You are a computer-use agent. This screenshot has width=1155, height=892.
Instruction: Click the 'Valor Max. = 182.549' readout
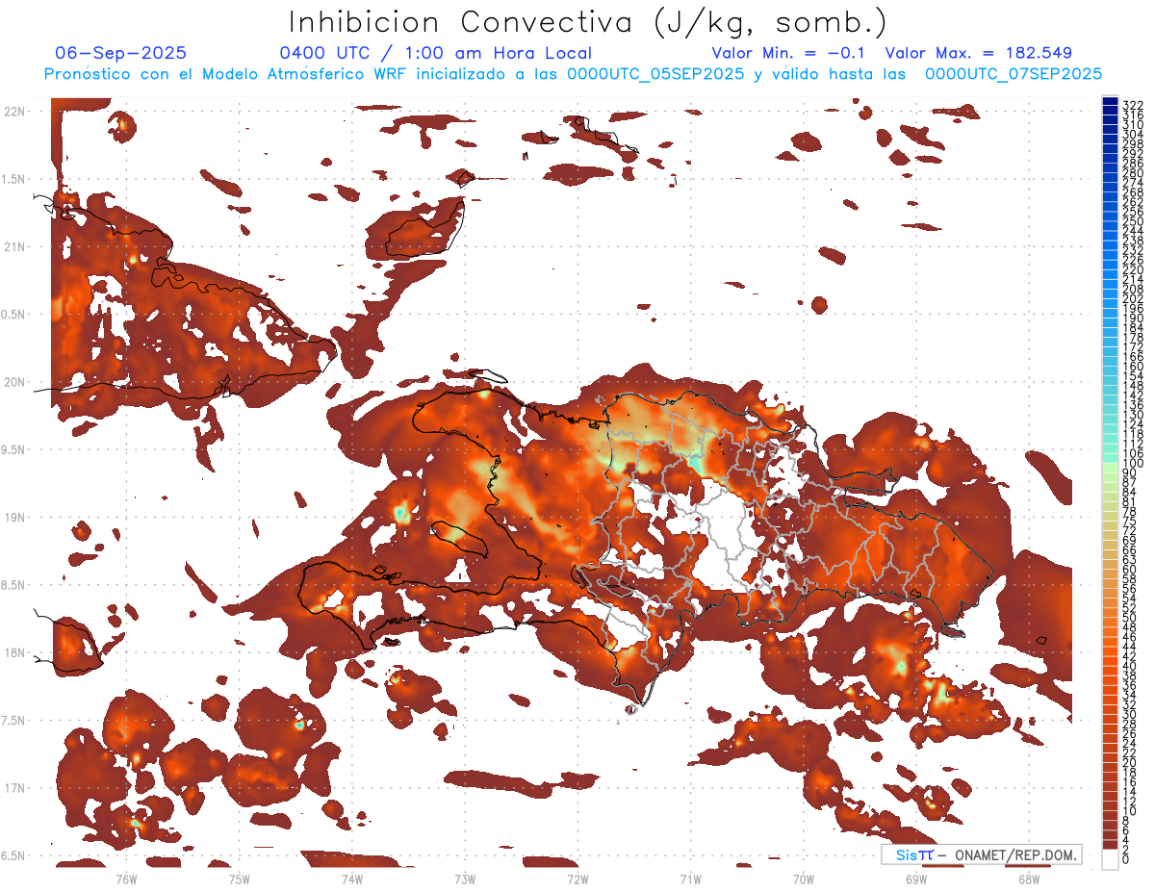(x=979, y=53)
